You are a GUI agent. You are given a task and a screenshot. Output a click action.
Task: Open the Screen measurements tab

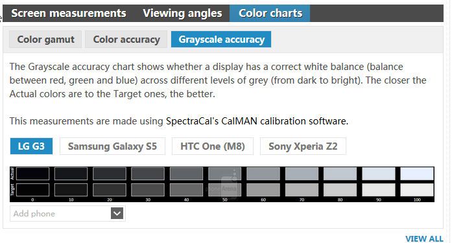point(69,13)
